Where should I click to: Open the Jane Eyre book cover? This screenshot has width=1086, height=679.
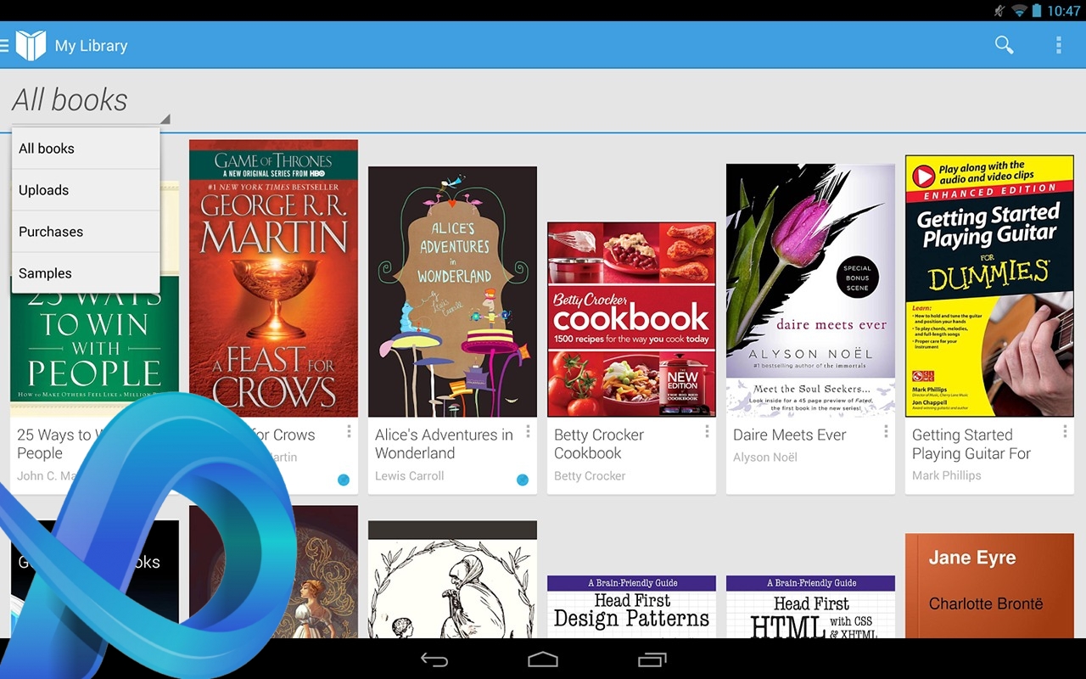pos(989,586)
